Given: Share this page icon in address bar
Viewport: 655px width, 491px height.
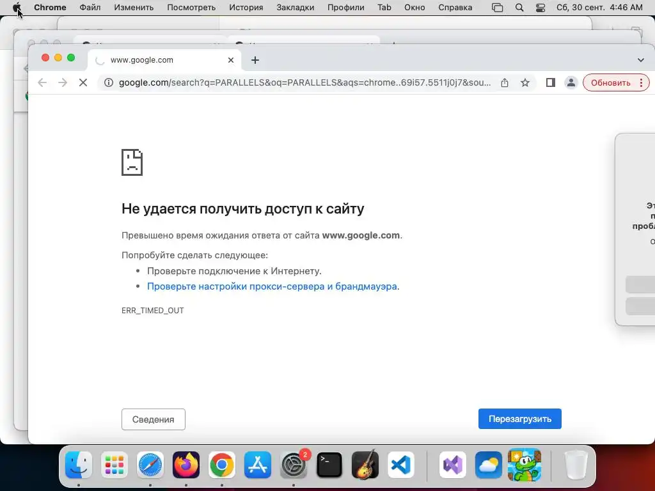Looking at the screenshot, I should (x=505, y=82).
